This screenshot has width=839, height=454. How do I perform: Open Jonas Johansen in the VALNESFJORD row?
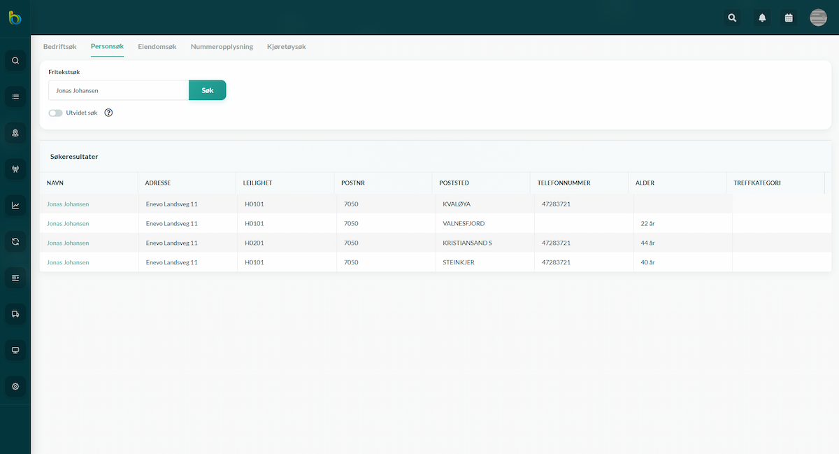tap(68, 224)
